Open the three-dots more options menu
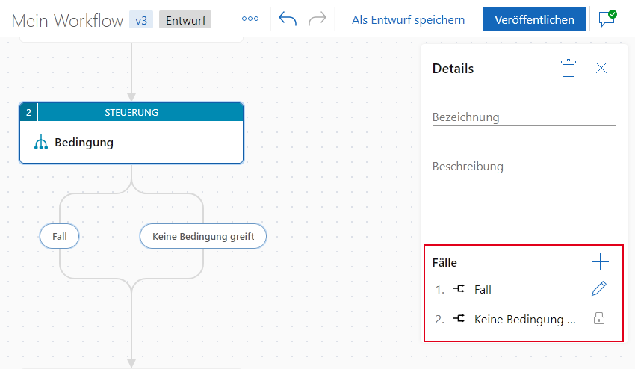 click(250, 19)
